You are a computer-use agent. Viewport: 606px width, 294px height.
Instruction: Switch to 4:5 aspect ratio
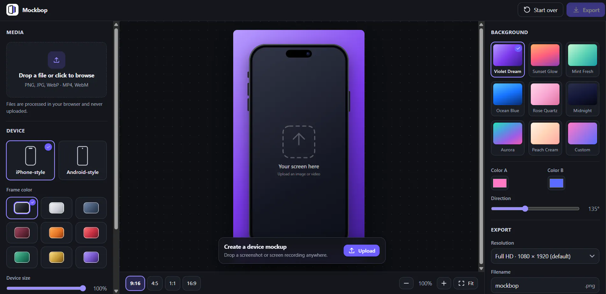point(155,283)
